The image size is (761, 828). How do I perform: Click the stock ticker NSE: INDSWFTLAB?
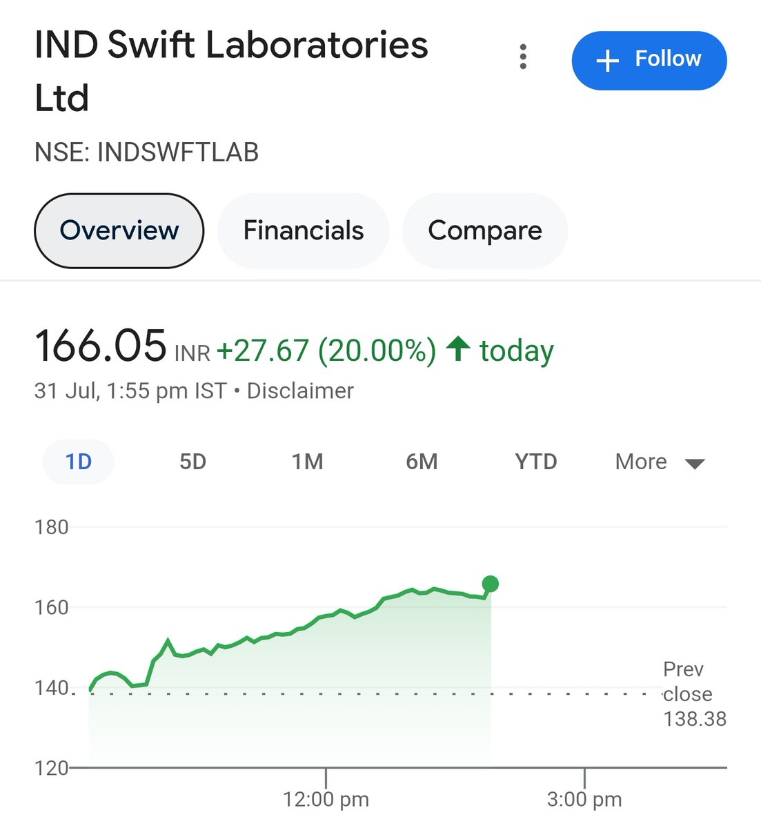point(147,152)
